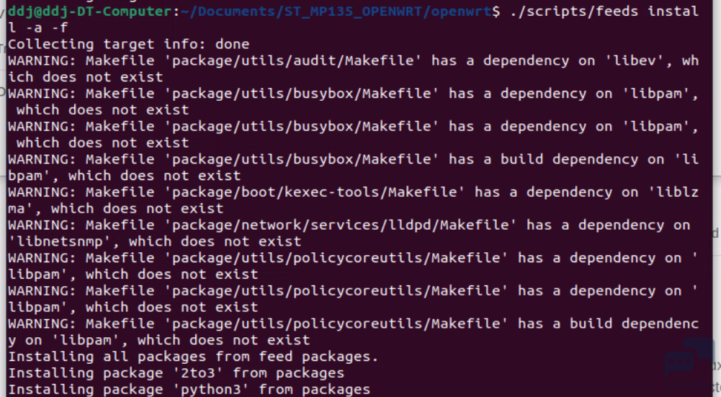Image resolution: width=721 pixels, height=397 pixels.
Task: Click the '-a -f' command flags
Action: click(x=46, y=27)
